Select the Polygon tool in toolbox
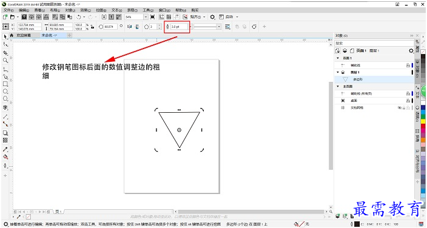This screenshot has width=427, height=228. (x=5, y=99)
